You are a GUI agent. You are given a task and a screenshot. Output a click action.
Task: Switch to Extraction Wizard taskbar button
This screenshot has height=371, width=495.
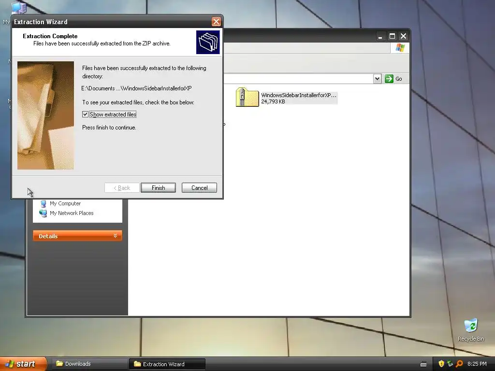167,364
